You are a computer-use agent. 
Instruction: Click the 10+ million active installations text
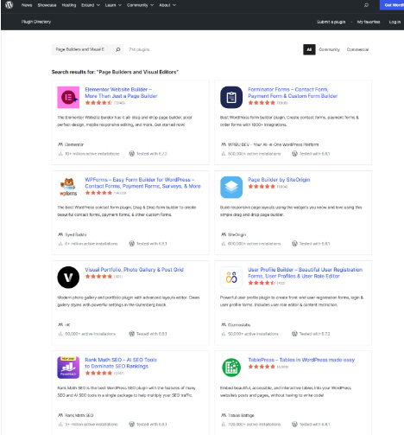click(92, 154)
